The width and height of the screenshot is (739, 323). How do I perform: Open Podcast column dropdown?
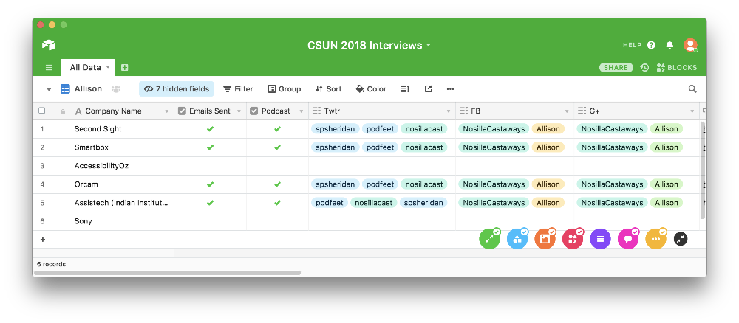pyautogui.click(x=302, y=111)
